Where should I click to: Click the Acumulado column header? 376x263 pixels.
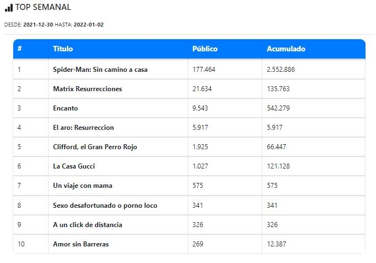click(x=286, y=49)
